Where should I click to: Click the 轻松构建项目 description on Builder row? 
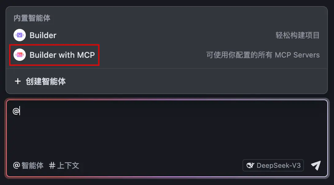(x=297, y=35)
